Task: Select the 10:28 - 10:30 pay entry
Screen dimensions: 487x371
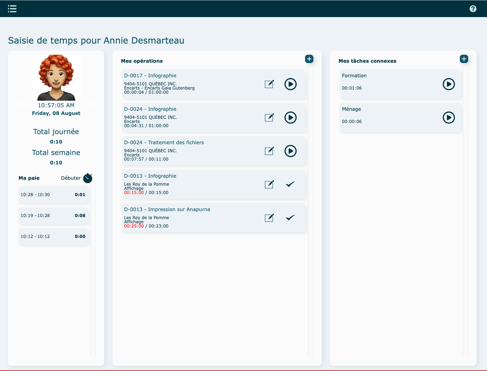Action: [x=53, y=195]
